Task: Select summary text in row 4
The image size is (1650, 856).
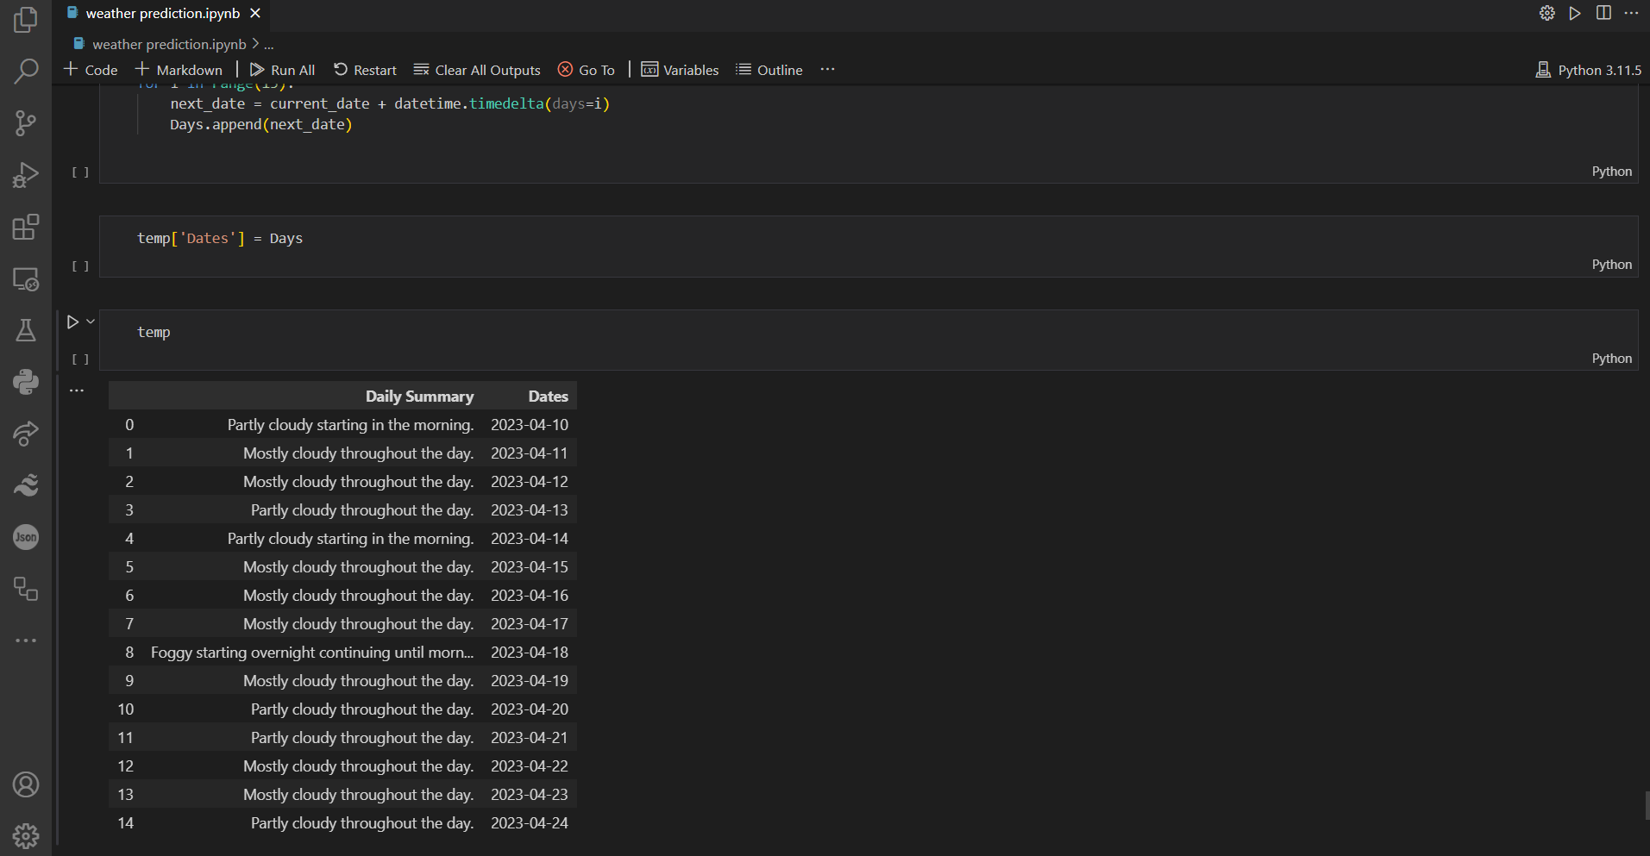Action: point(350,539)
